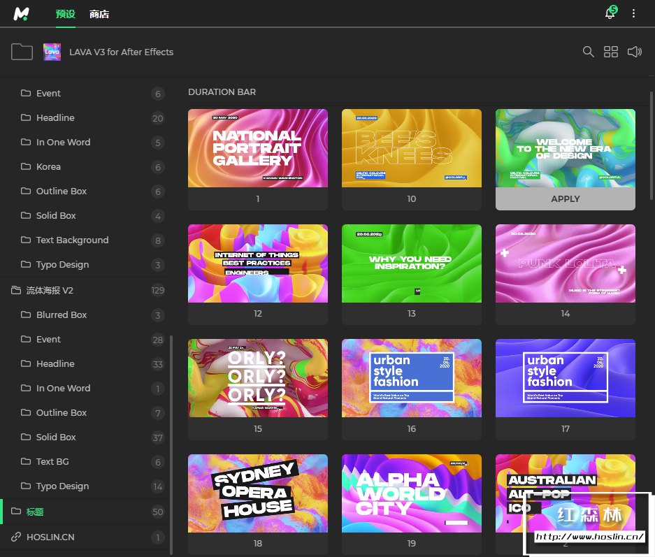Image resolution: width=655 pixels, height=557 pixels.
Task: Select the Text Background category
Action: (72, 240)
